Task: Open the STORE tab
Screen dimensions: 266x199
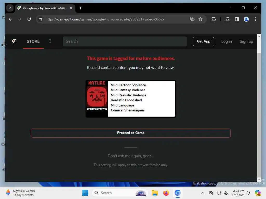Action: [33, 41]
